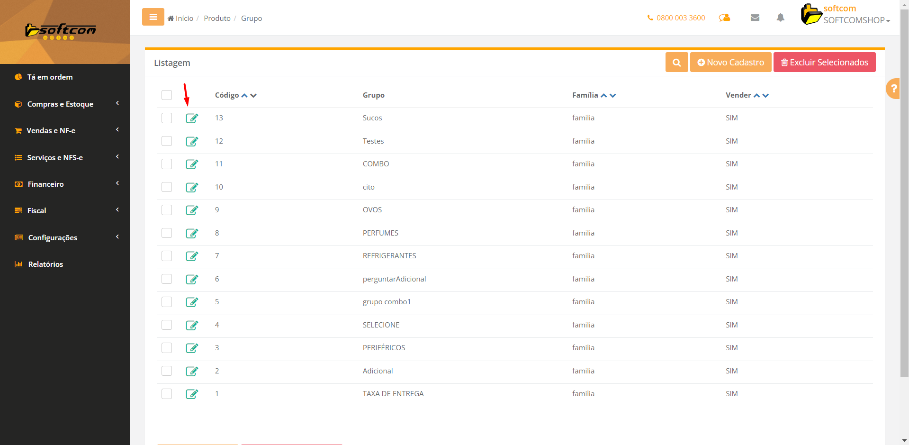Select checkbox for OVOS row
Image resolution: width=909 pixels, height=445 pixels.
pyautogui.click(x=167, y=210)
